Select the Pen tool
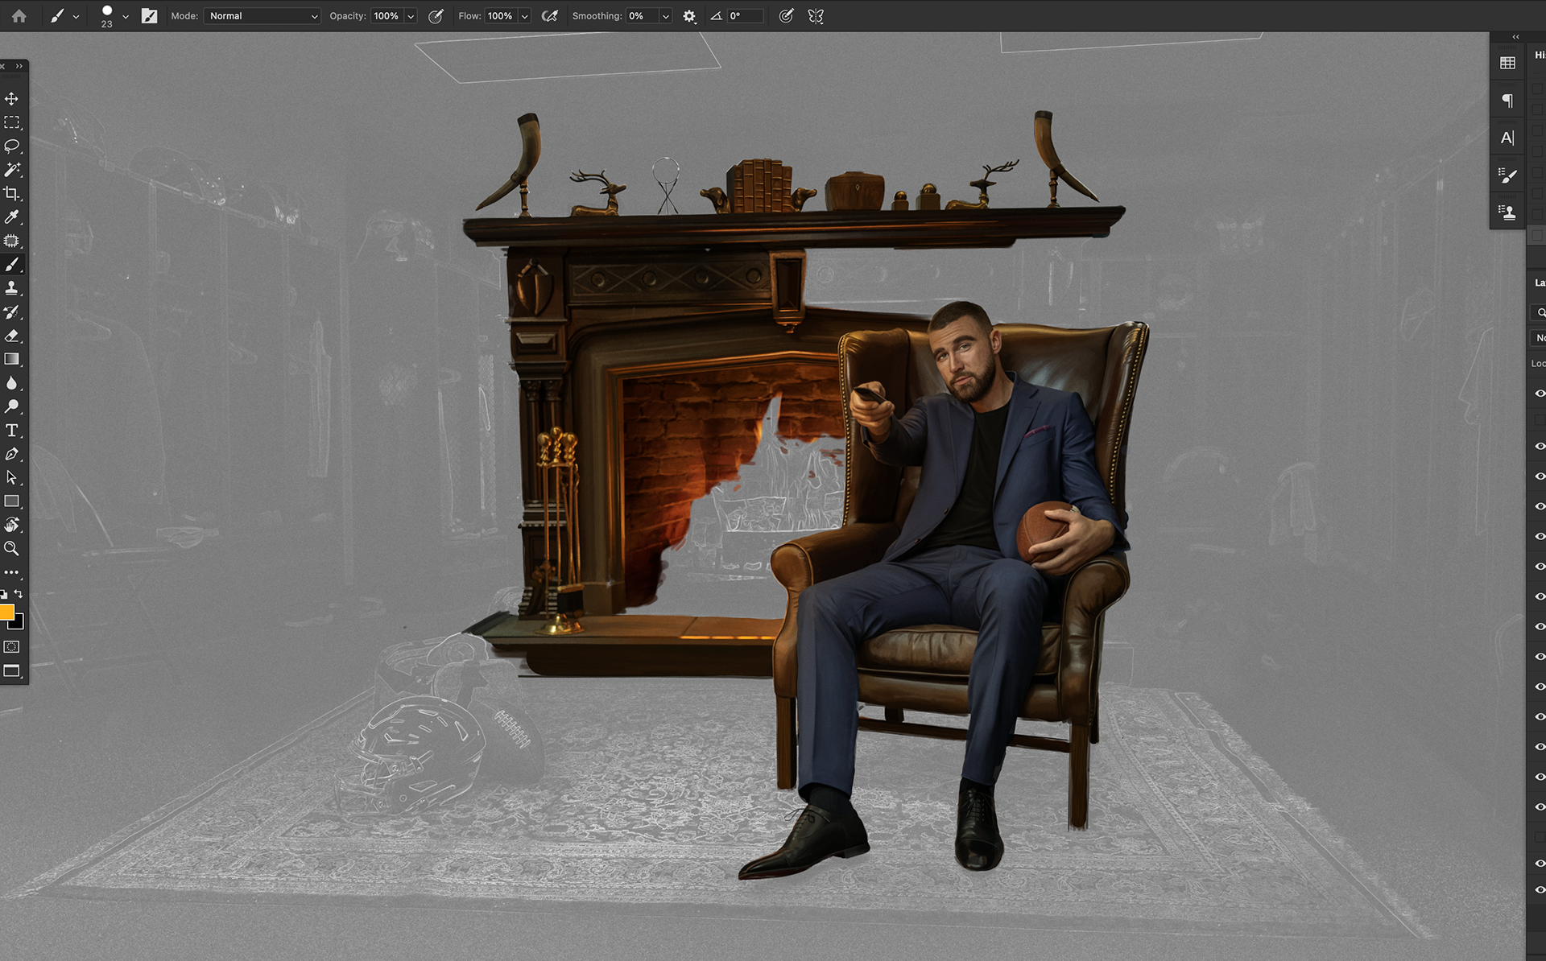The height and width of the screenshot is (961, 1546). [x=11, y=454]
